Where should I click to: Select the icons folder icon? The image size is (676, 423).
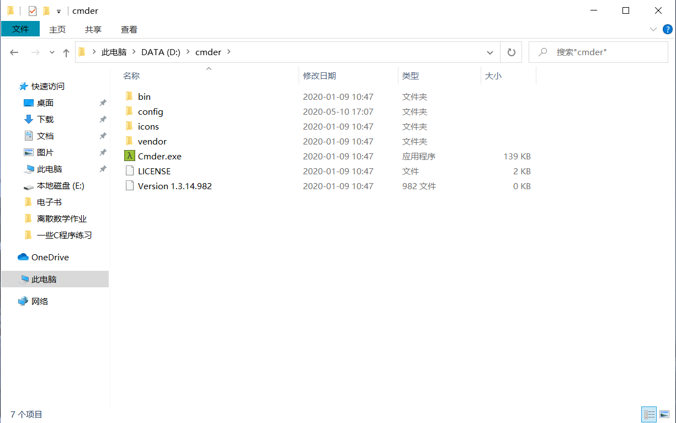130,126
